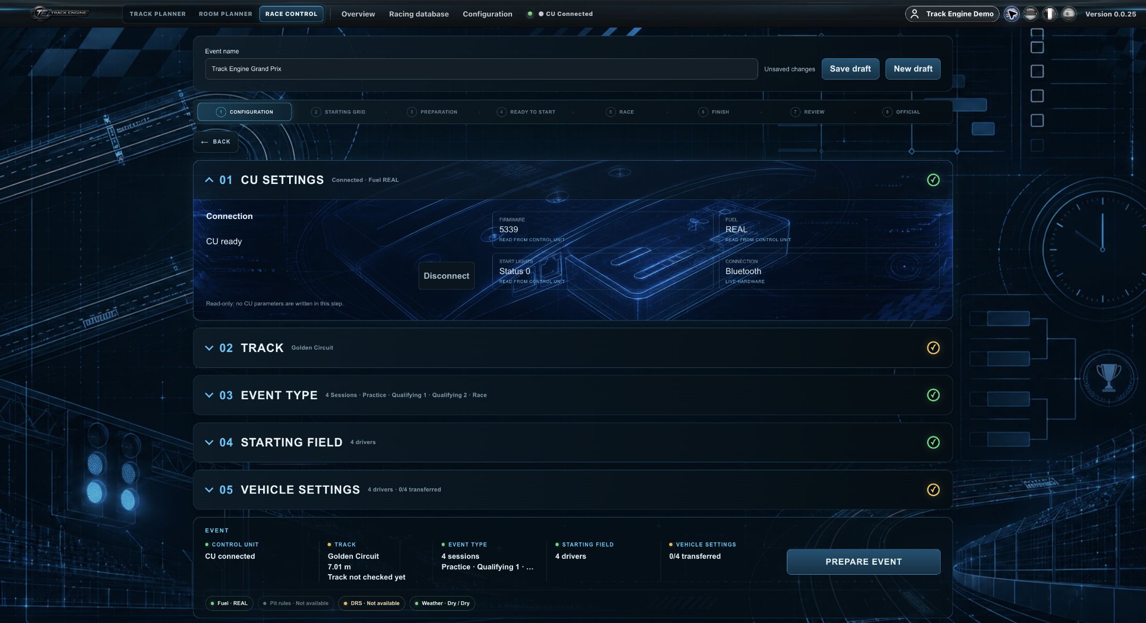
Task: Select the German flag language icon
Action: (x=1030, y=14)
